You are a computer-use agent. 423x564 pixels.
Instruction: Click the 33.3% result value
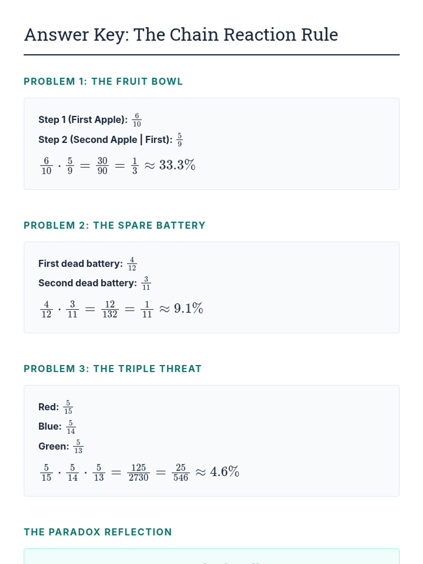pos(177,165)
